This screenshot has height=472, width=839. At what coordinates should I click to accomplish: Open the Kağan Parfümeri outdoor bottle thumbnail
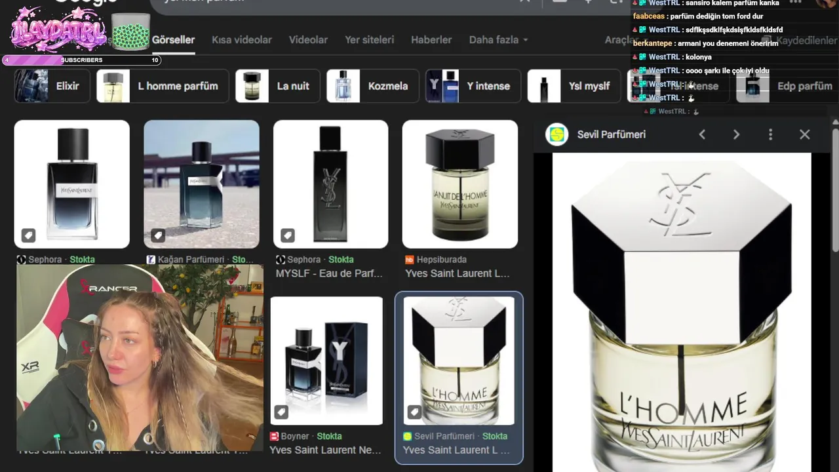(x=201, y=184)
